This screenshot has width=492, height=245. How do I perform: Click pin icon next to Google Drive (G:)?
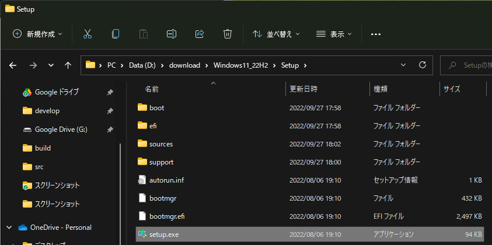click(x=110, y=129)
